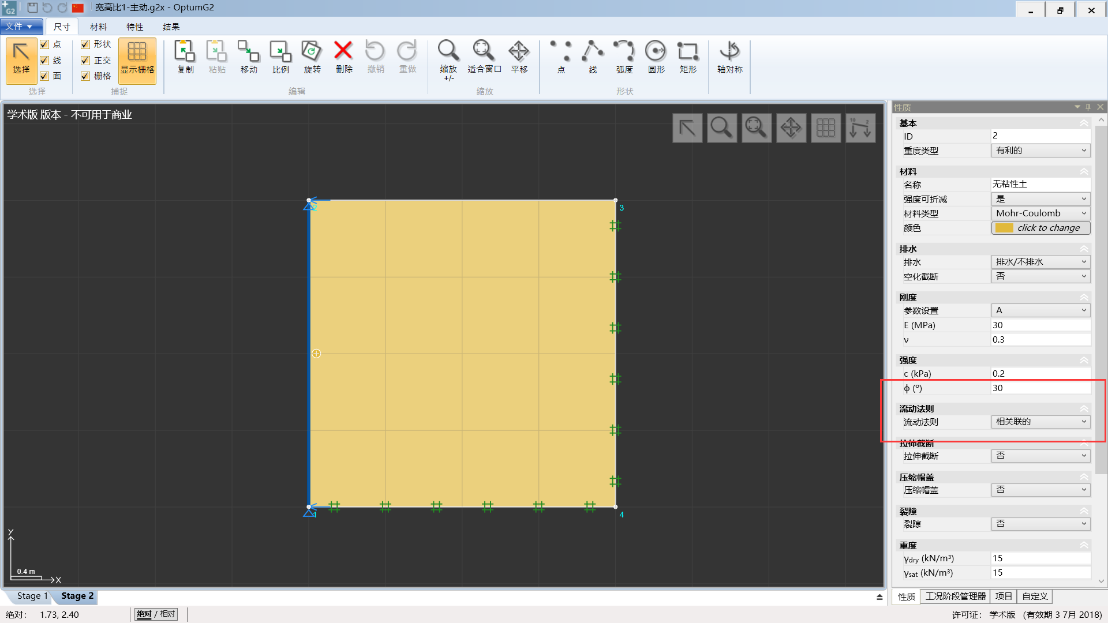The width and height of the screenshot is (1108, 623).
Task: Toggle the 显示栅格 grid button
Action: pos(137,61)
